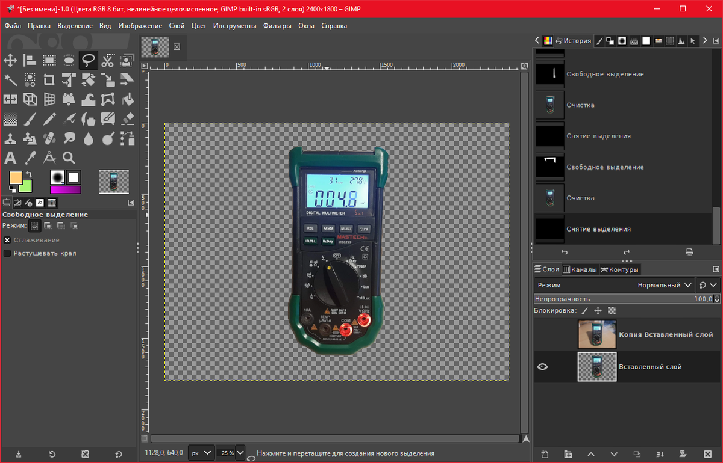Create a new layer group
723x463 pixels.
click(568, 454)
